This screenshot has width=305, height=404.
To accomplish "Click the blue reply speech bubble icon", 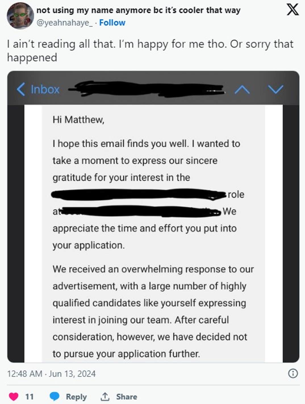I will point(54,396).
